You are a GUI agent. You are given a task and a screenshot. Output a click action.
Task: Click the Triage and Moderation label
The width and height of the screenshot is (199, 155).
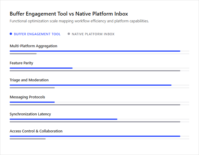(29, 80)
